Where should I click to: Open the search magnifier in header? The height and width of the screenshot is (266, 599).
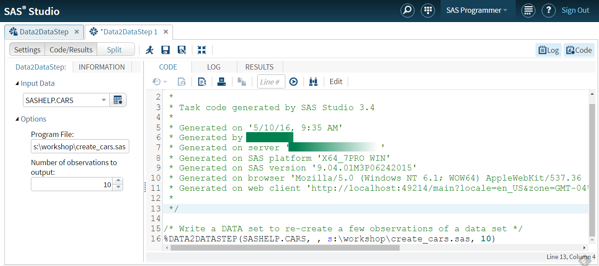pyautogui.click(x=407, y=11)
